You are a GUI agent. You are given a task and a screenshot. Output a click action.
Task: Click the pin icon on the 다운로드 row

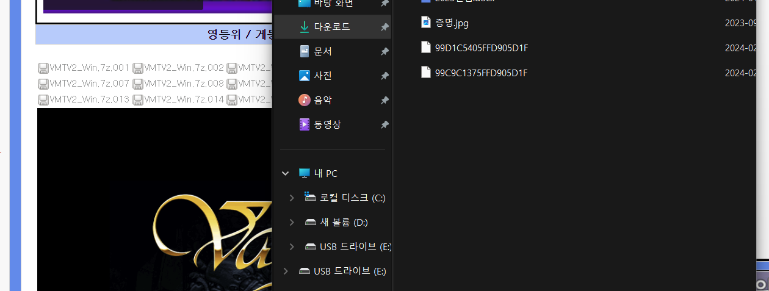point(385,27)
